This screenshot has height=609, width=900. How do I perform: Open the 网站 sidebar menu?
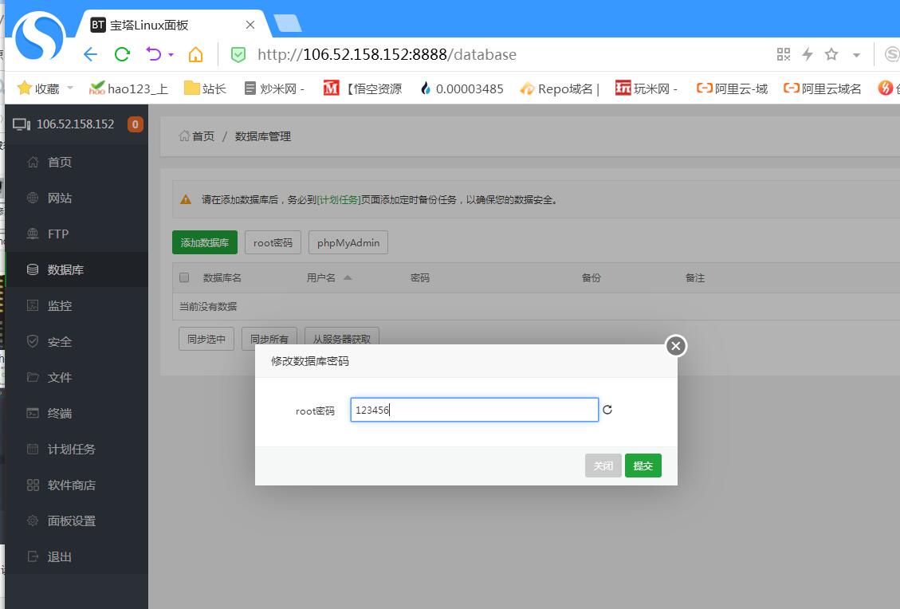pyautogui.click(x=60, y=198)
